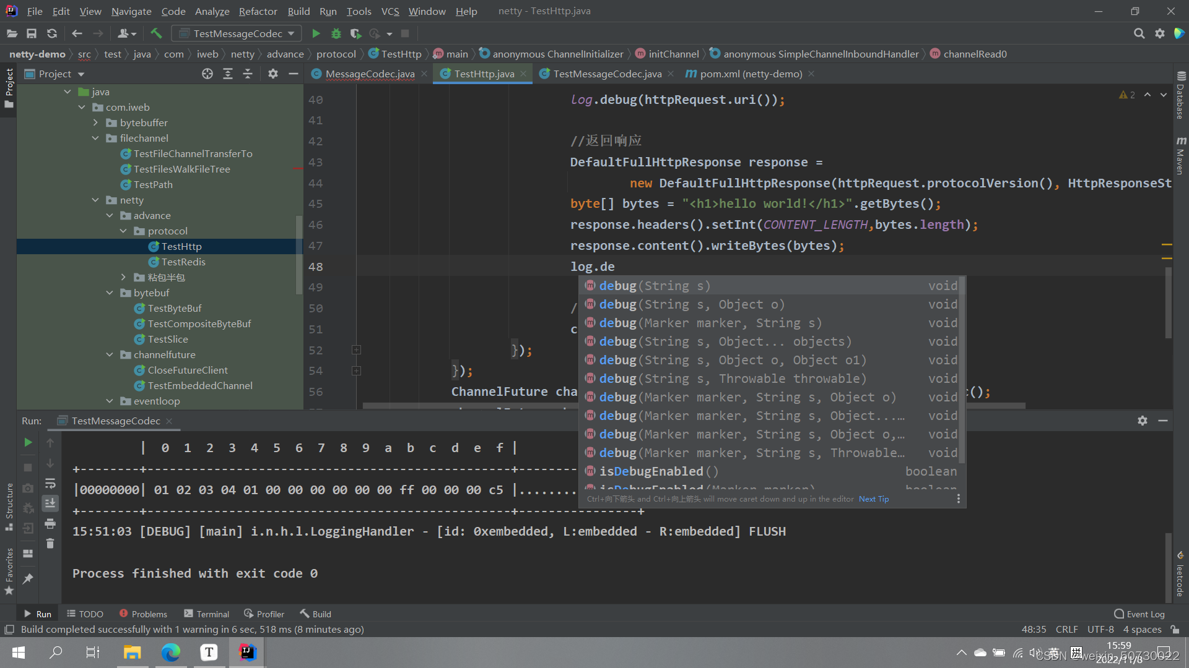The height and width of the screenshot is (668, 1189).
Task: Click the editor vertical scrollbar
Action: (x=1168, y=303)
